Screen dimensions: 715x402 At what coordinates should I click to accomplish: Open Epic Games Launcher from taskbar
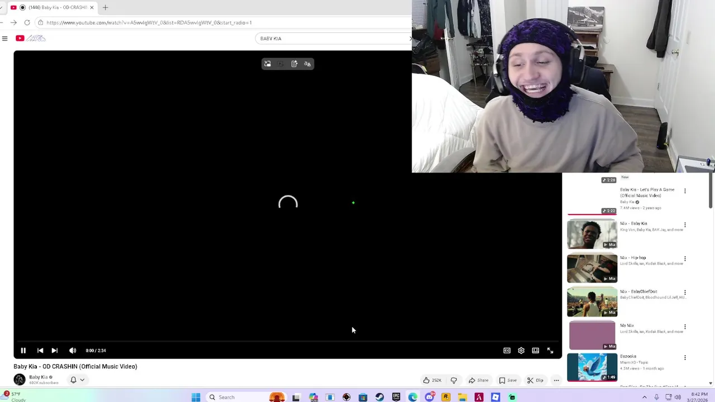click(x=396, y=397)
